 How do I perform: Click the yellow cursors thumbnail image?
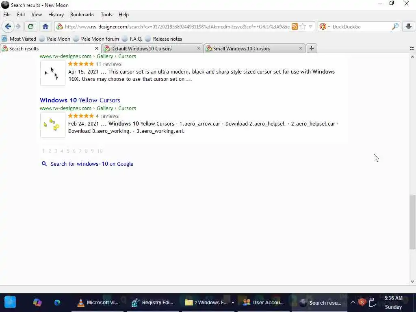pyautogui.click(x=52, y=125)
